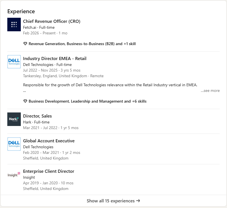Viewport: 227px width, 208px height.
Task: Click the Experience section heading
Action: (21, 12)
